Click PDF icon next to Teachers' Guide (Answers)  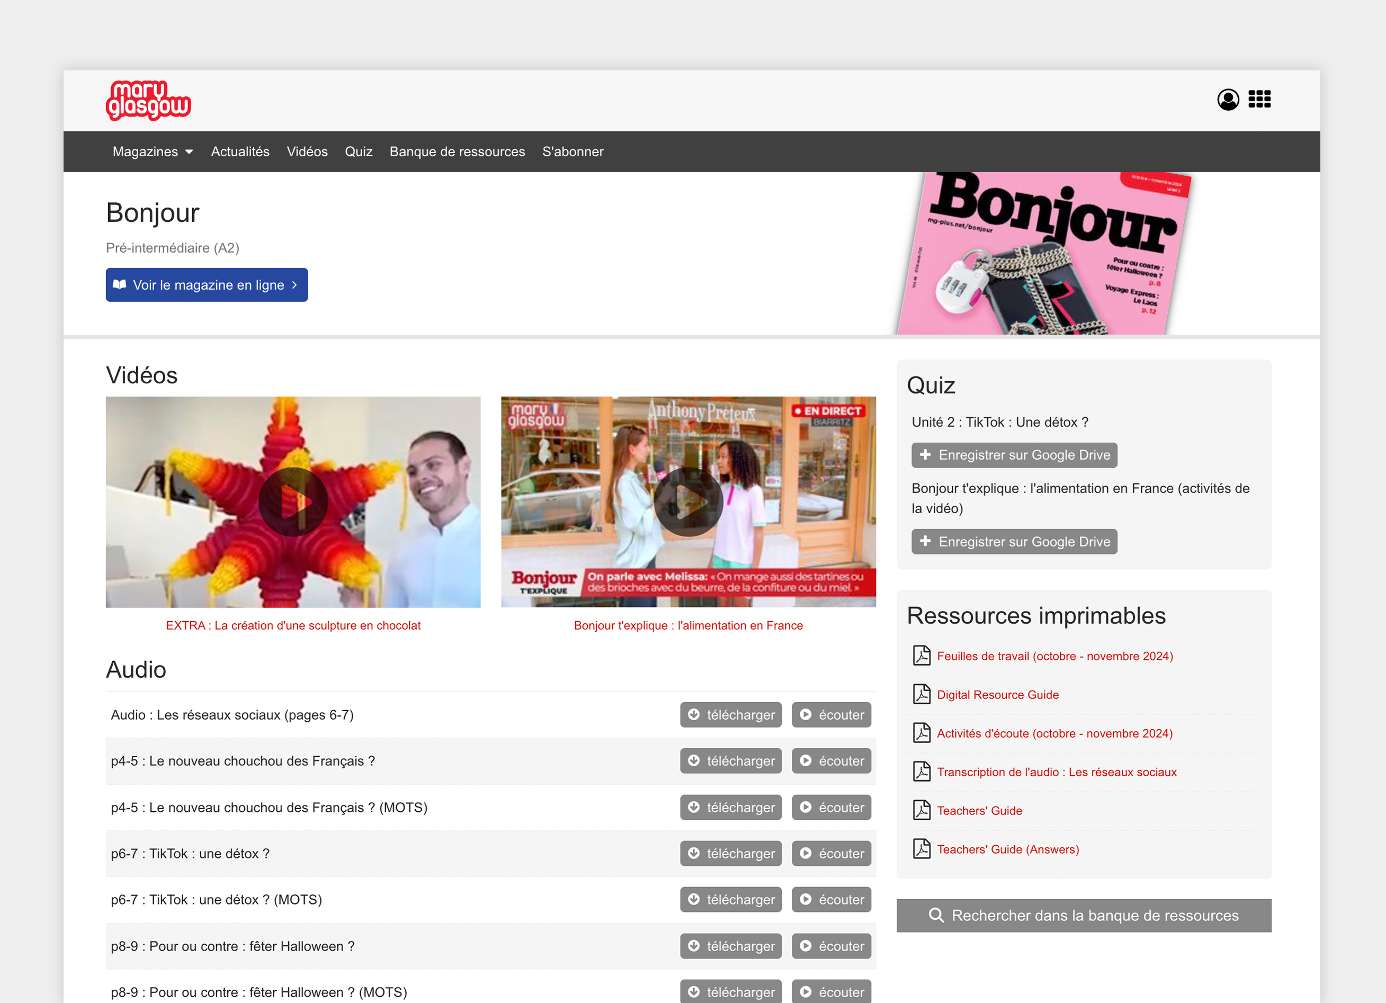[922, 849]
